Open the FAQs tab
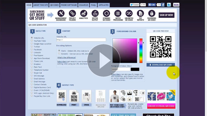 pyautogui.click(x=93, y=5)
